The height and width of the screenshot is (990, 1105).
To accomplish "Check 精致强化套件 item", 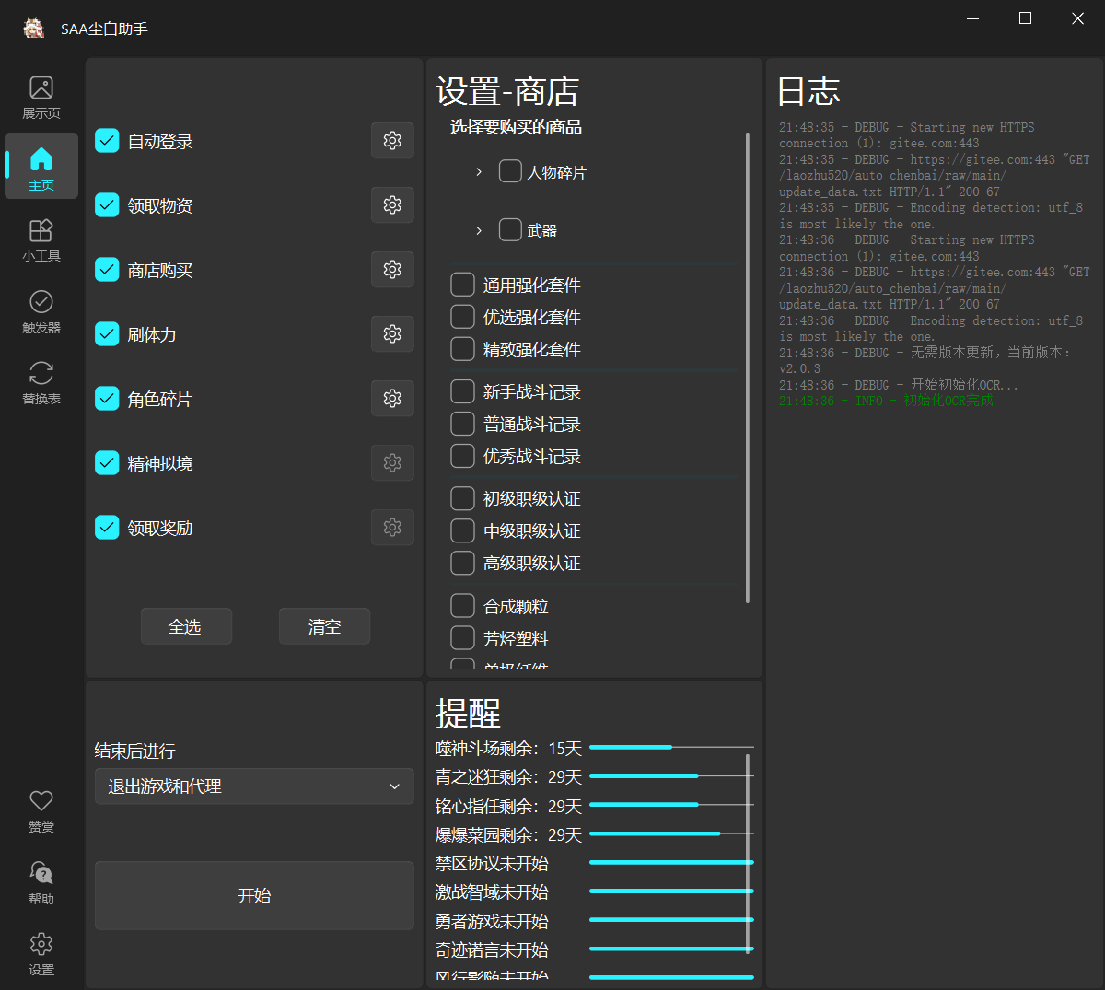I will coord(462,349).
